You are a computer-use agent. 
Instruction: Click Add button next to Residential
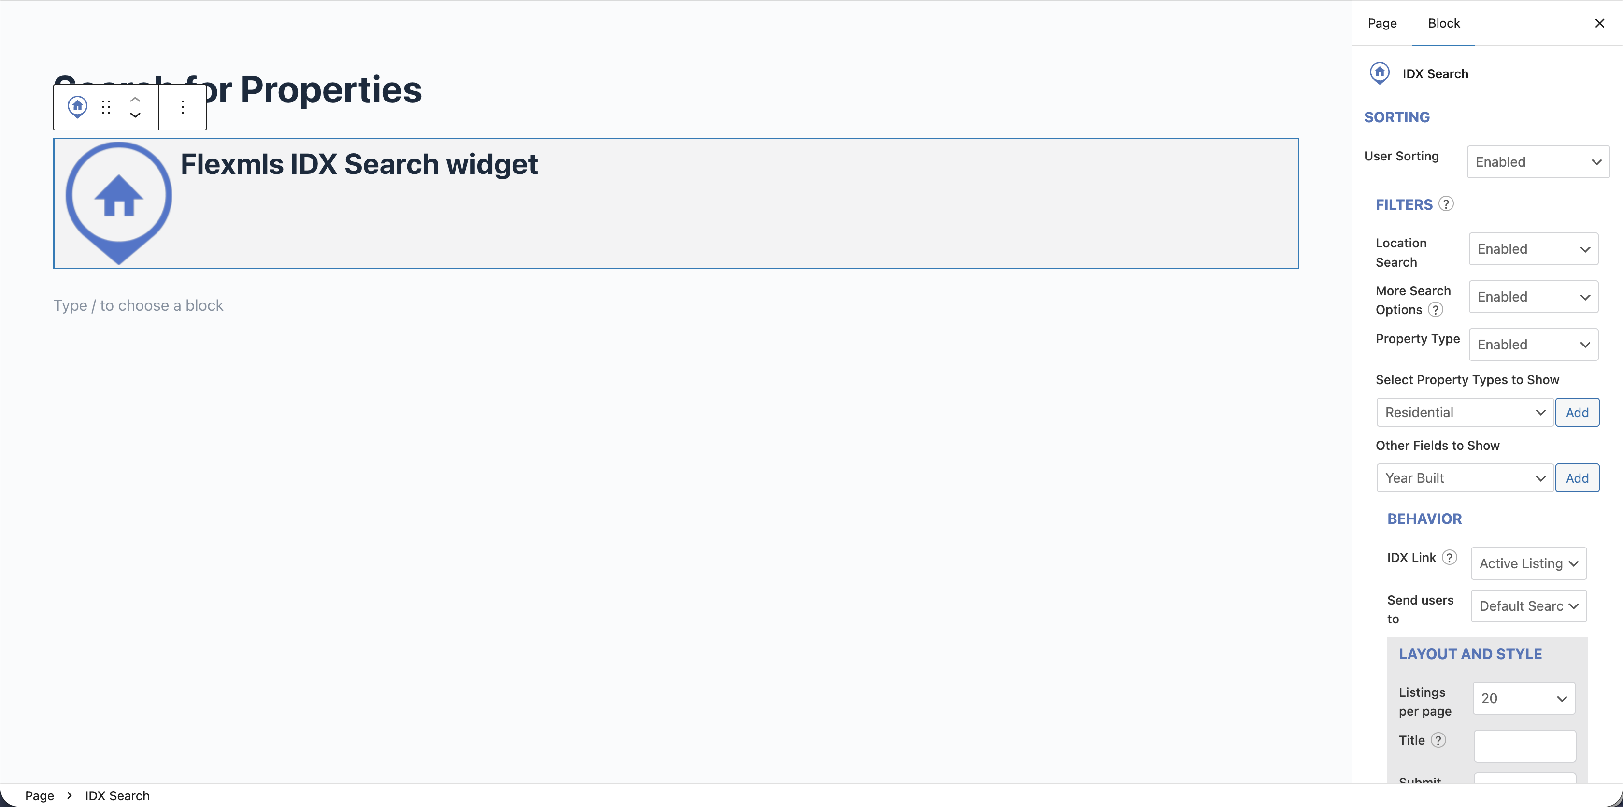coord(1577,412)
